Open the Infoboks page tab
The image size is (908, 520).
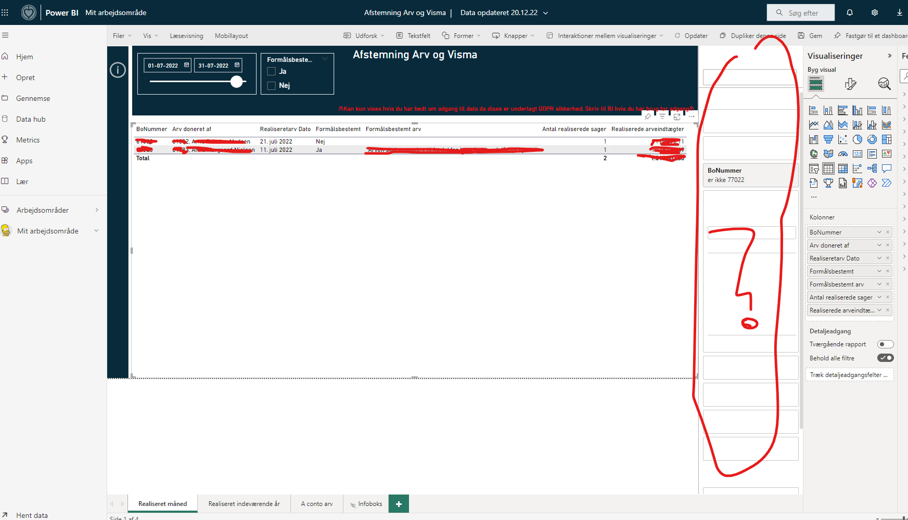tap(366, 504)
